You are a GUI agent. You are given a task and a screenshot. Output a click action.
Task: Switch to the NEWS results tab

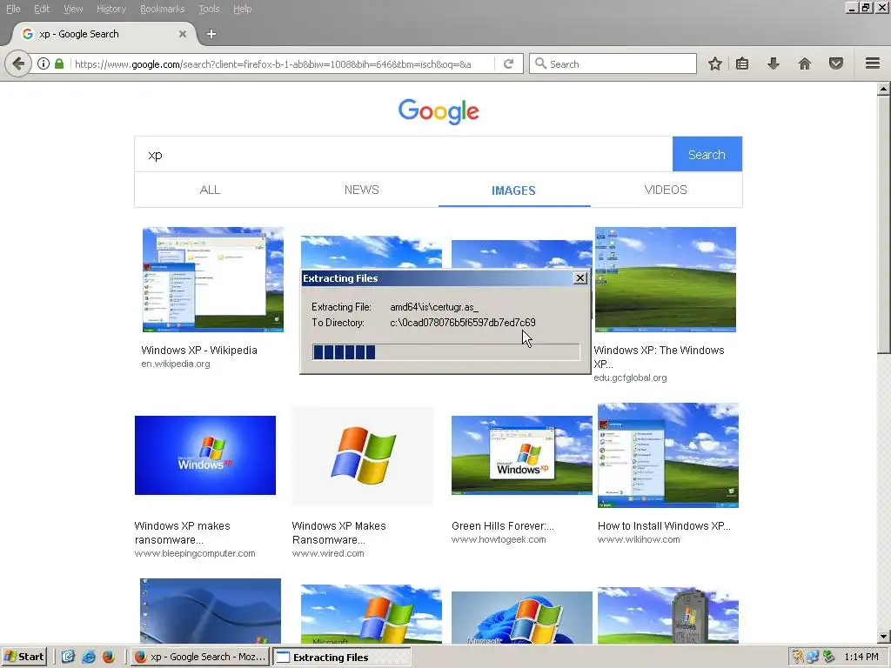point(361,190)
